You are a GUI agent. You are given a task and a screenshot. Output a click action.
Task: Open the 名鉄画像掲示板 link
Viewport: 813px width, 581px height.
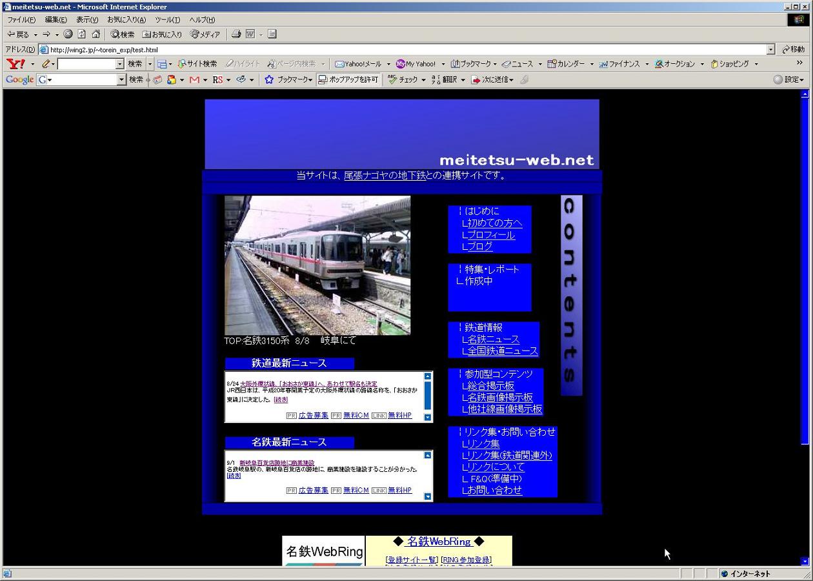pyautogui.click(x=500, y=397)
